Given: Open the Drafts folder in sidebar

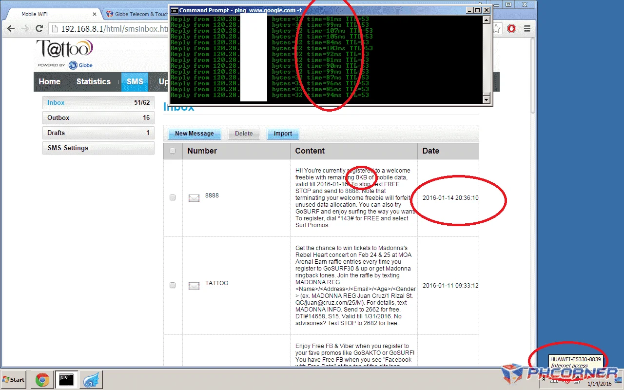Looking at the screenshot, I should pos(98,133).
